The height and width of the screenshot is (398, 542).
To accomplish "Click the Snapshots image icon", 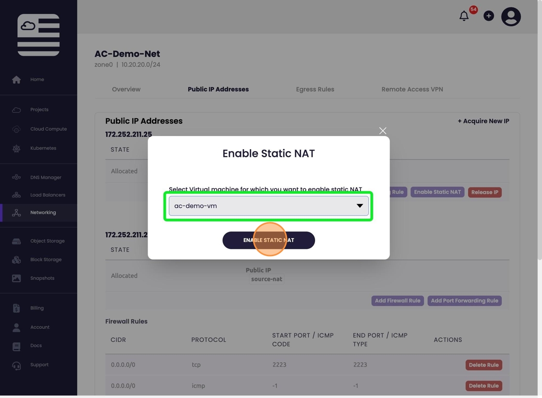I will 16,278.
